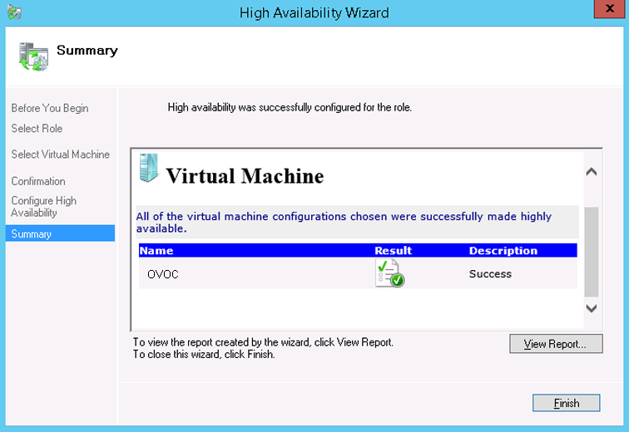
Task: Open the Select Virtual Machine step
Action: [x=60, y=155]
